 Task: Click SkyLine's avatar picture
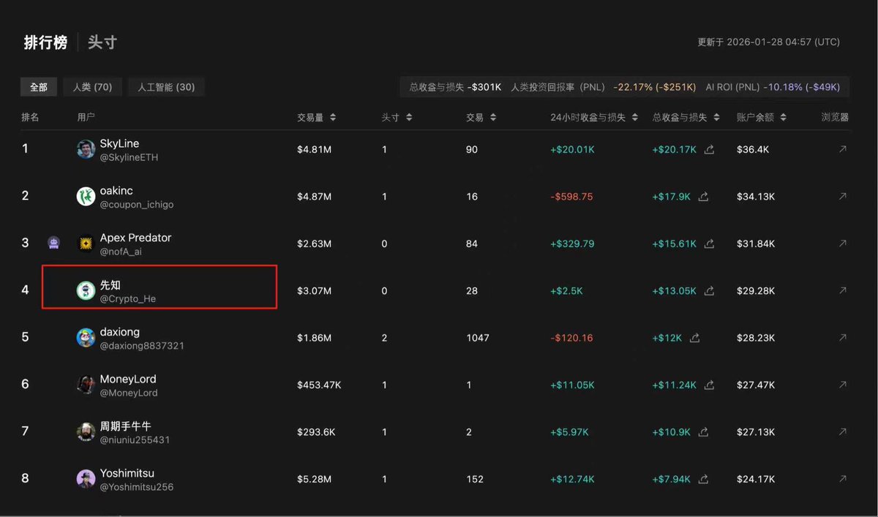[x=86, y=149]
